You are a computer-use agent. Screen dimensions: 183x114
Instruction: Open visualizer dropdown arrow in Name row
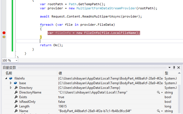(x=162, y=111)
